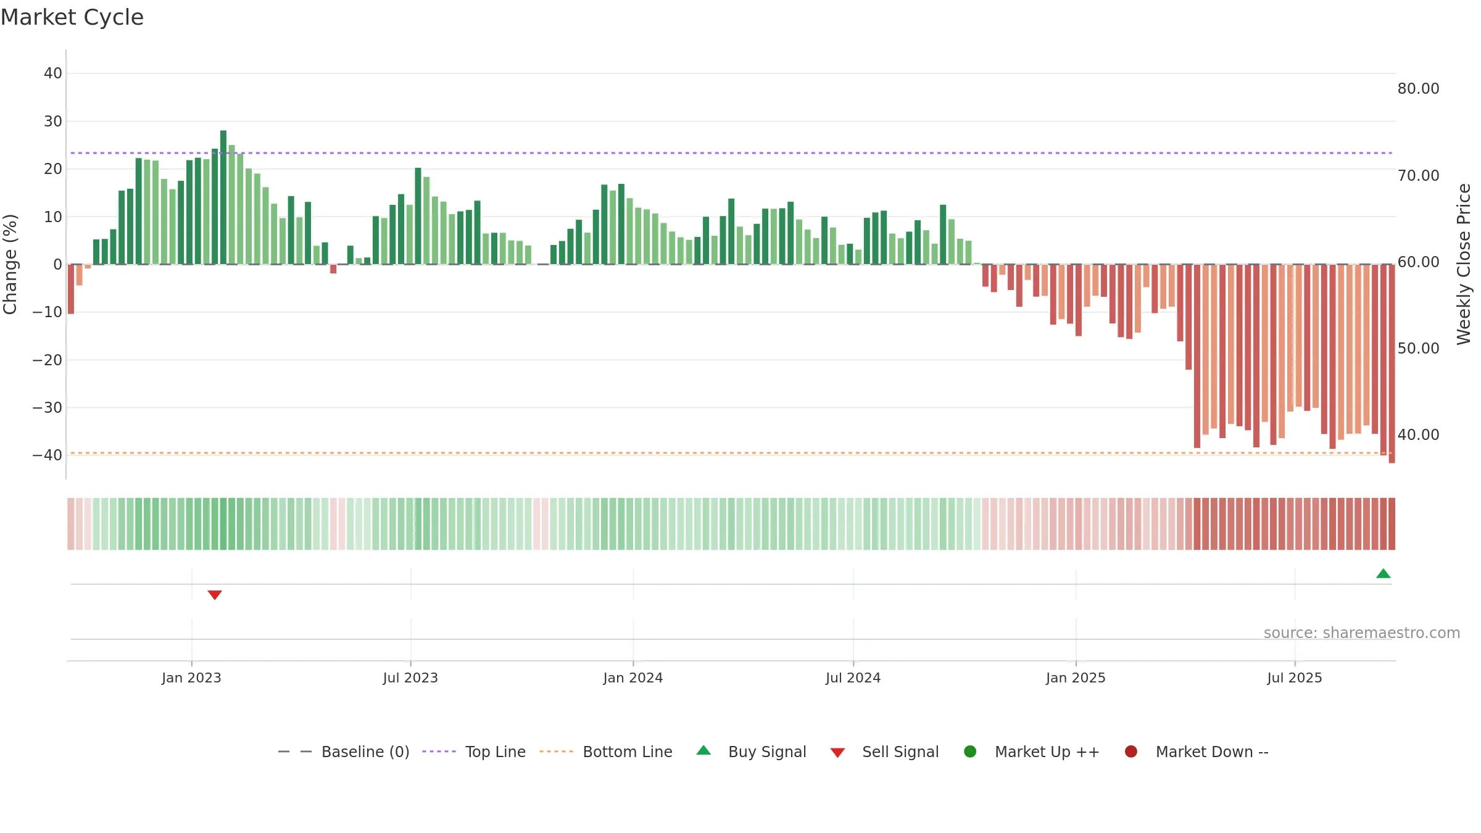
Task: Click the green Buy Signal triangle marker
Action: (1384, 574)
